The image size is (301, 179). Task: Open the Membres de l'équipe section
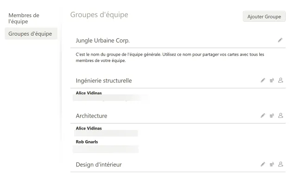click(24, 19)
